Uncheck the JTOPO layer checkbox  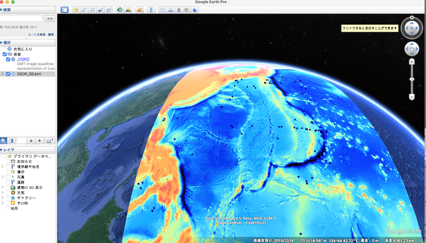tap(8, 59)
